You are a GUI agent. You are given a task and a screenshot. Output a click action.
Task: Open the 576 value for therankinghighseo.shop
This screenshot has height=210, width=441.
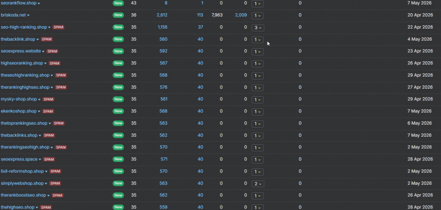click(164, 87)
